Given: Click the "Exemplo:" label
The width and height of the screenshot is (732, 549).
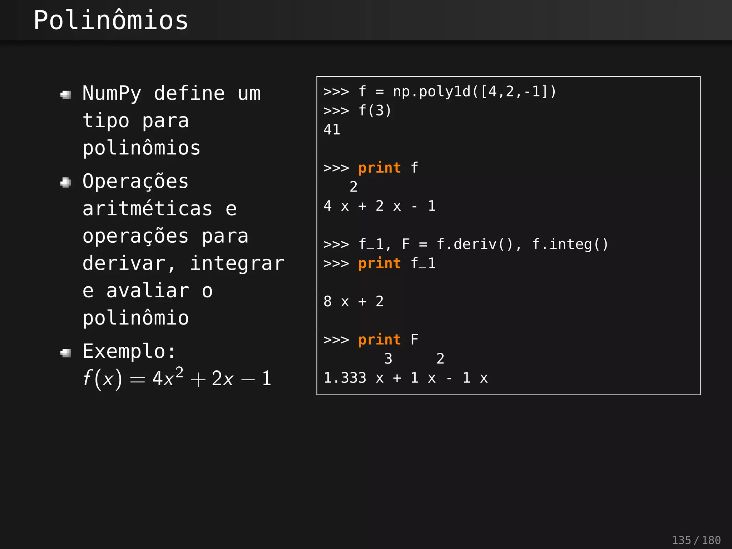Looking at the screenshot, I should coord(129,351).
